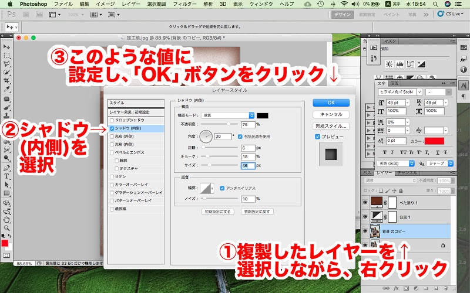470x293 pixels.
Task: Enable the サテン checkbox
Action: tap(112, 177)
